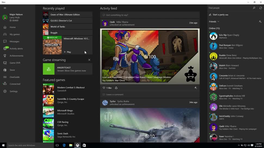Click the Settings gear icon
264x148 pixels.
pos(5,91)
